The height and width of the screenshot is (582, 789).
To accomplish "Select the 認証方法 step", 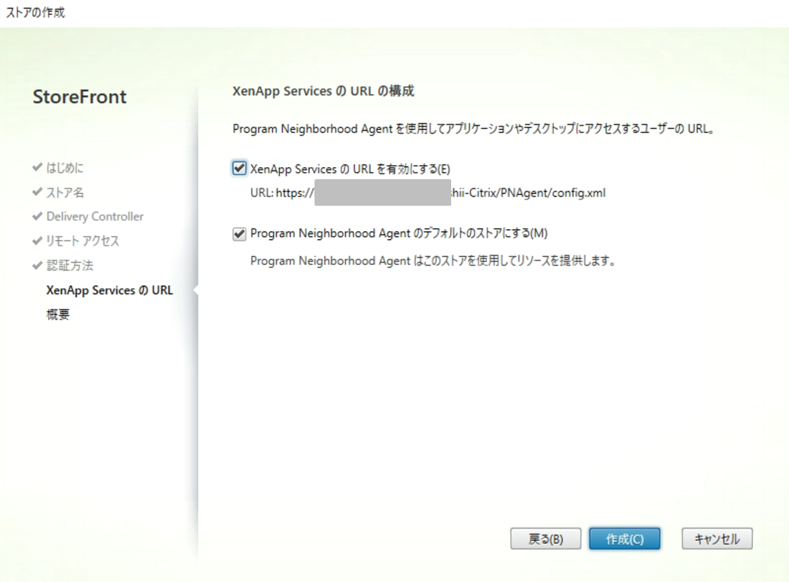I will point(69,266).
